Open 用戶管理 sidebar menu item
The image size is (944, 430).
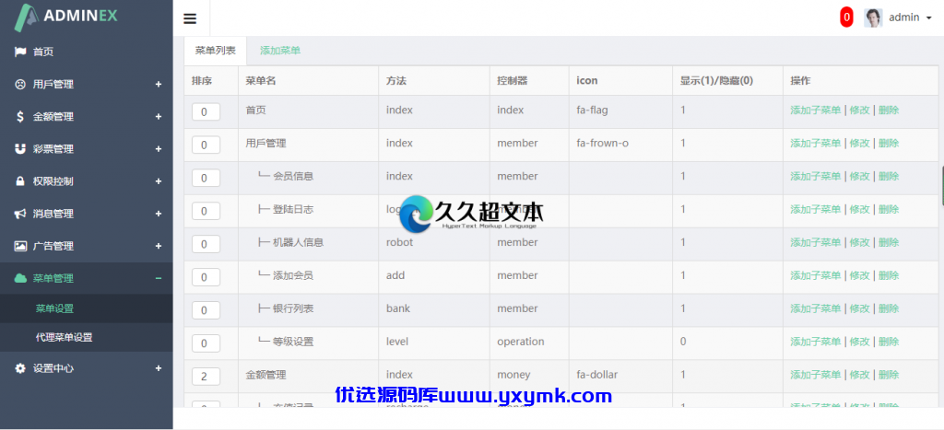[x=53, y=84]
